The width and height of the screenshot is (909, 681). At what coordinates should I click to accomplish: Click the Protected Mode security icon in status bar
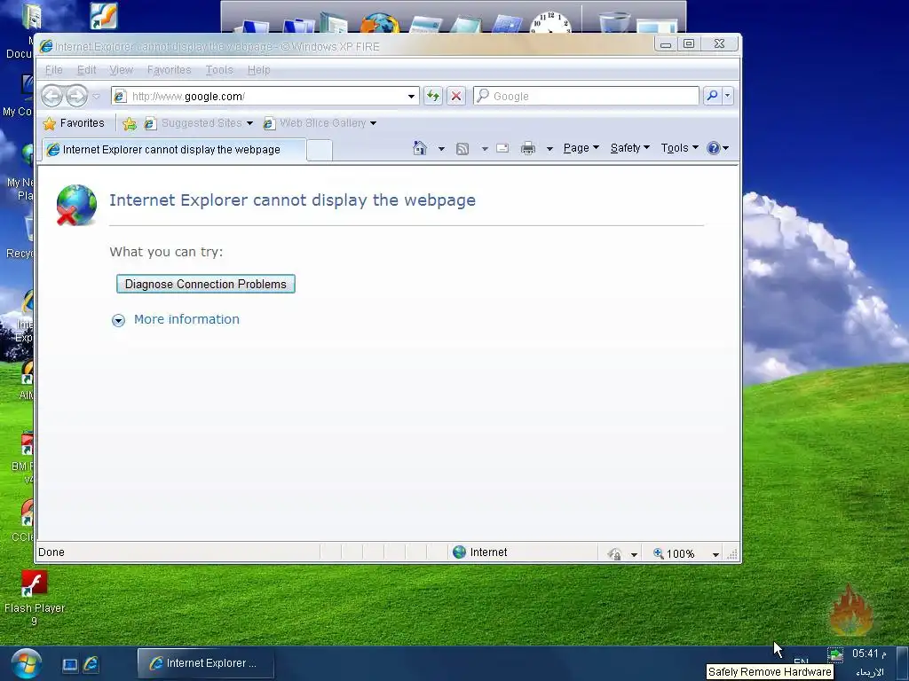pos(614,554)
